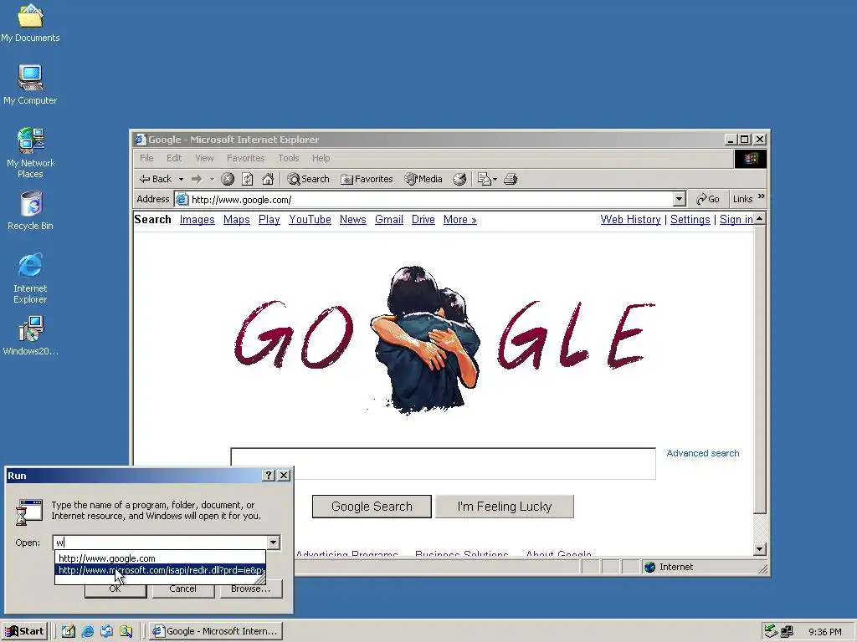
Task: Click the Forward arrow in IE toolbar
Action: (197, 179)
